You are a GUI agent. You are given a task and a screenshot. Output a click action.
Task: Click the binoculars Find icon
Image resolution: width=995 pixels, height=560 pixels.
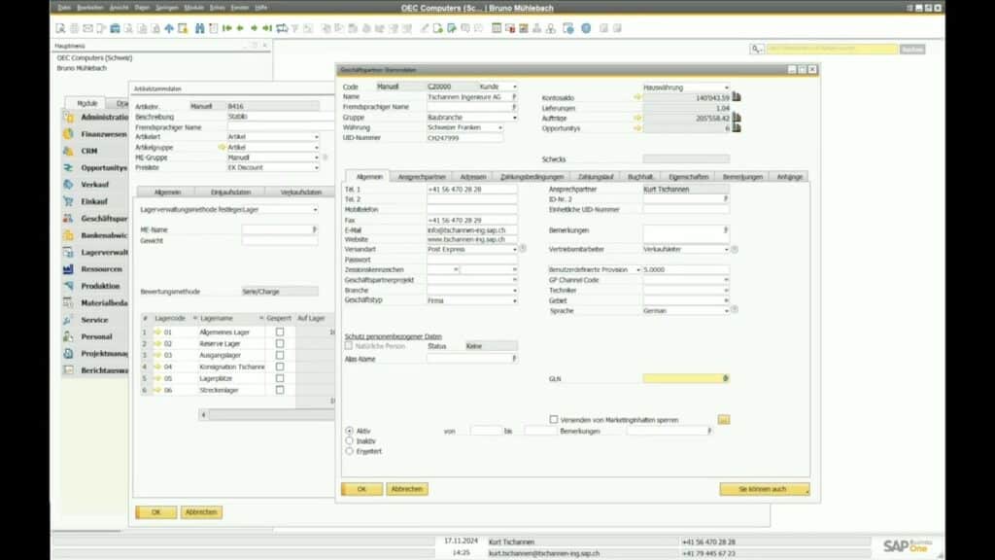pos(200,28)
